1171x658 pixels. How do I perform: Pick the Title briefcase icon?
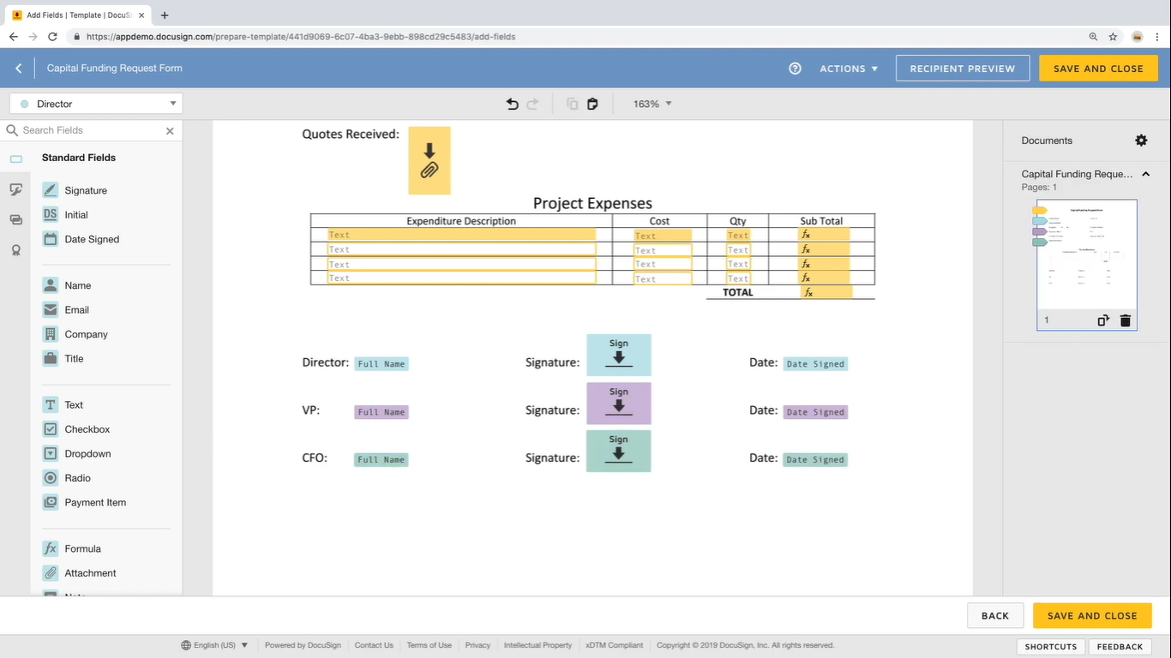point(51,359)
